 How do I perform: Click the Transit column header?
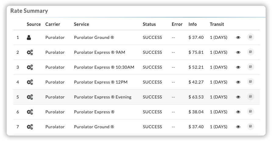217,24
